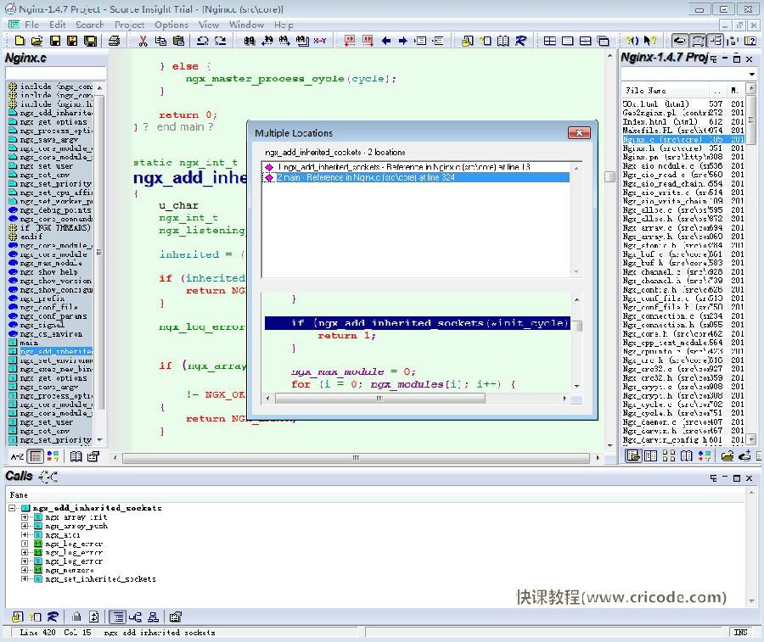Click the Paste clipboard icon in toolbar
764x642 pixels.
(179, 41)
